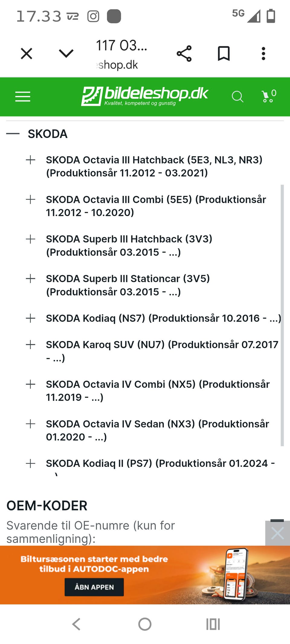Expand SKODA Octavia III Combi (5E5)

point(31,199)
